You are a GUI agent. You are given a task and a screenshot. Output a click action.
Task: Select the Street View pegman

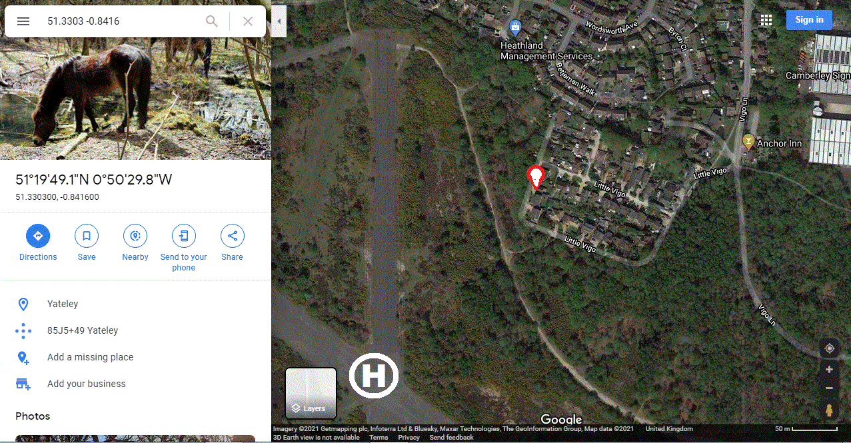click(x=829, y=410)
